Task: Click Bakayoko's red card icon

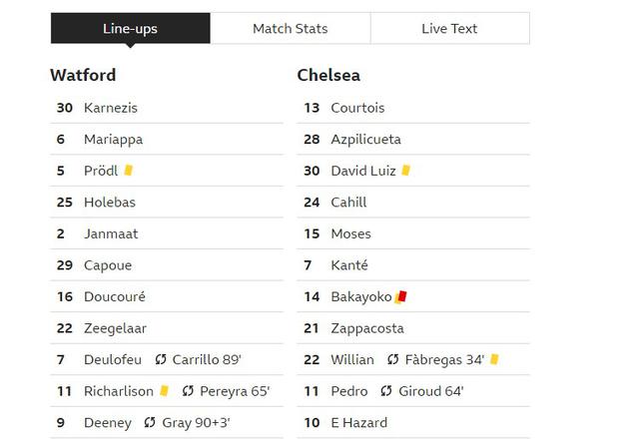Action: click(401, 297)
